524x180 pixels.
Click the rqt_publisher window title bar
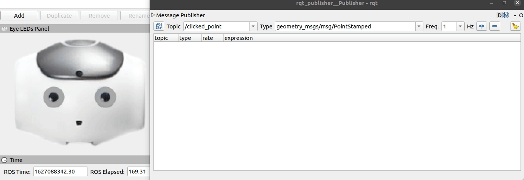[337, 3]
